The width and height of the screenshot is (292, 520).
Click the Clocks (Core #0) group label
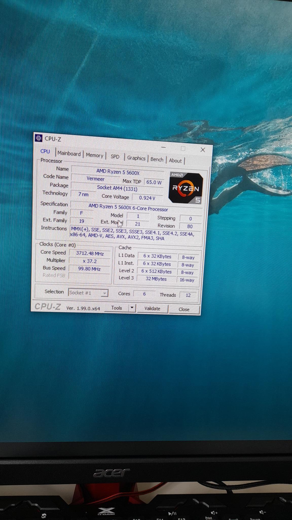(58, 245)
